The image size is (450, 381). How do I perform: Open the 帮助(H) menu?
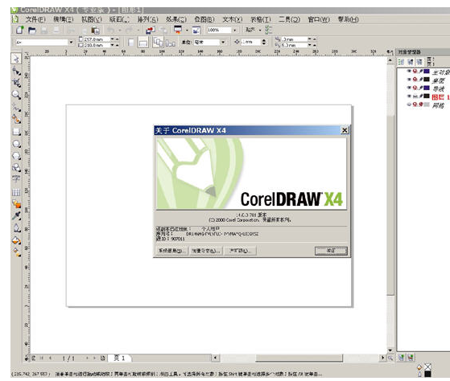click(348, 19)
